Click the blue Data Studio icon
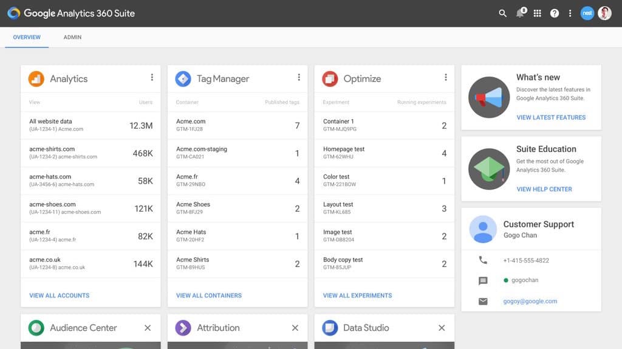 330,328
